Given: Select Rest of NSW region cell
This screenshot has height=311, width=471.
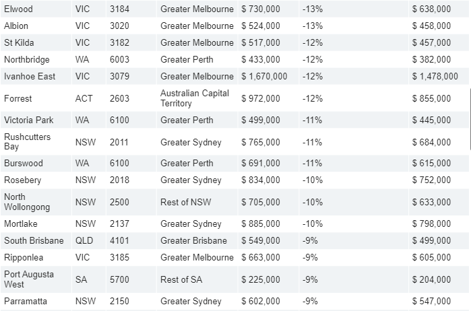Looking at the screenshot, I should pyautogui.click(x=197, y=202).
